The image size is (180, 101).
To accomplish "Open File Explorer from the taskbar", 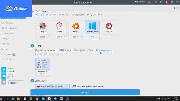I will (19, 99).
